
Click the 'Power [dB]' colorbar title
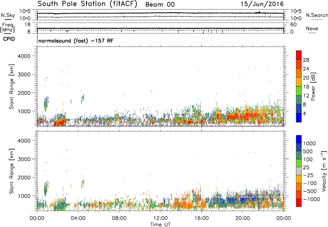[x=313, y=86]
